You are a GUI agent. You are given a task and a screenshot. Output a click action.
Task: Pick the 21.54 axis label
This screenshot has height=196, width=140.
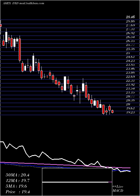(130, 88)
